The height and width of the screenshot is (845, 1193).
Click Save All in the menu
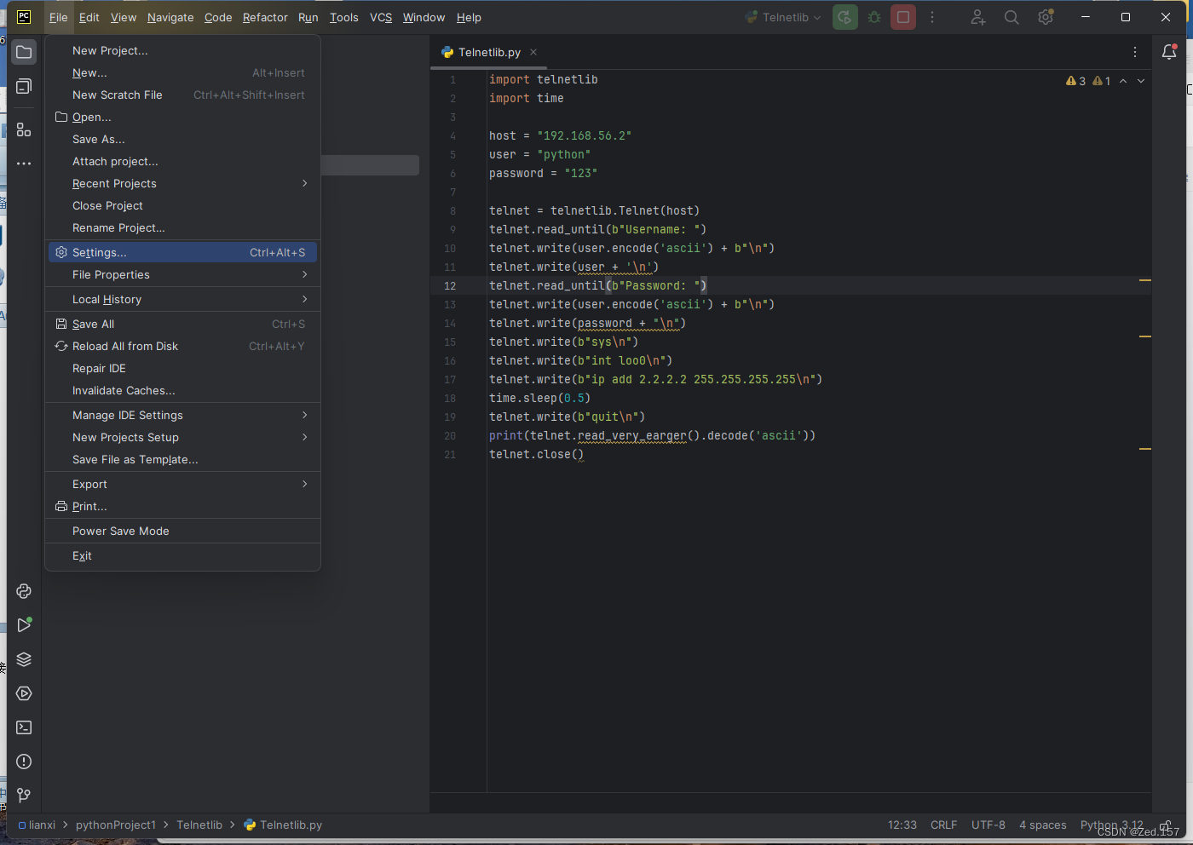tap(92, 324)
